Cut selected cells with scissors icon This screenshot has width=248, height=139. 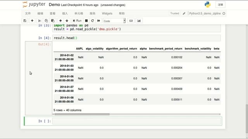(40, 20)
